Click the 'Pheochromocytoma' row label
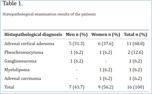This screenshot has height=94, width=152. pos(24,52)
